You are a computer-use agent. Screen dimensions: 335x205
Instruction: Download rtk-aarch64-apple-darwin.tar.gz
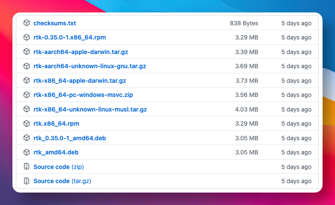(81, 52)
